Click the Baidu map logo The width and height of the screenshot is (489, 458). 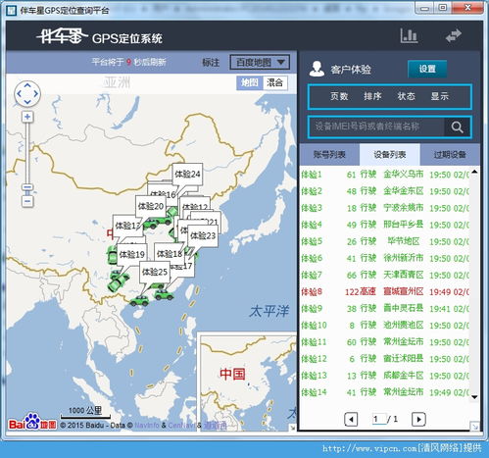tap(32, 422)
